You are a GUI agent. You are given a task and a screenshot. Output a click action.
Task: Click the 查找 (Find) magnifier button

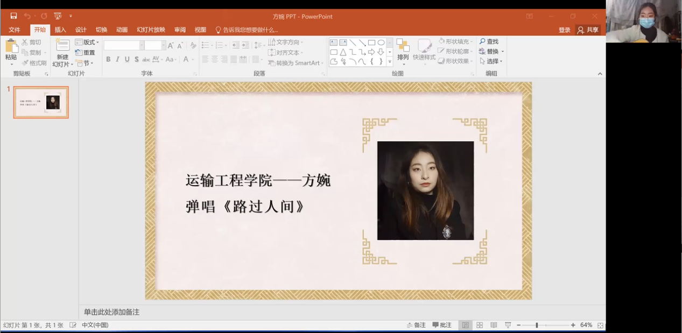(489, 41)
